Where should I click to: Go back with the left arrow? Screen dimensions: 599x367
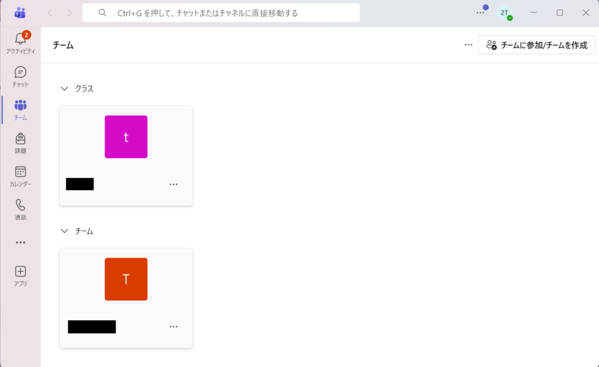[x=50, y=13]
